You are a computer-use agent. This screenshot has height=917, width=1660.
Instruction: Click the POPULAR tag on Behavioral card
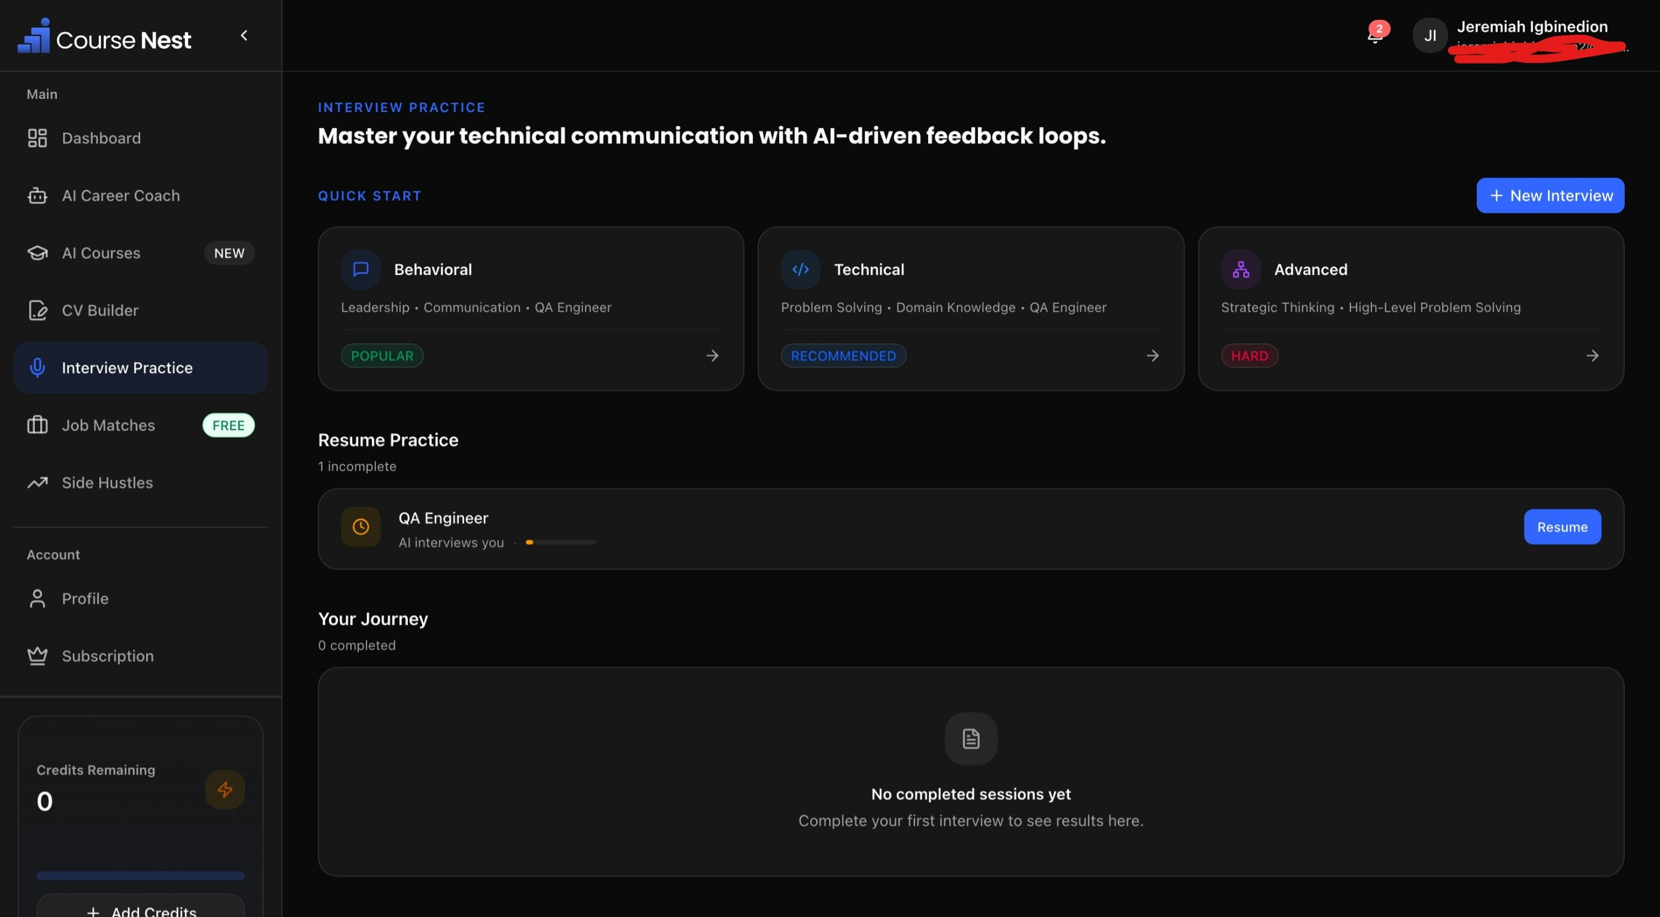tap(382, 356)
